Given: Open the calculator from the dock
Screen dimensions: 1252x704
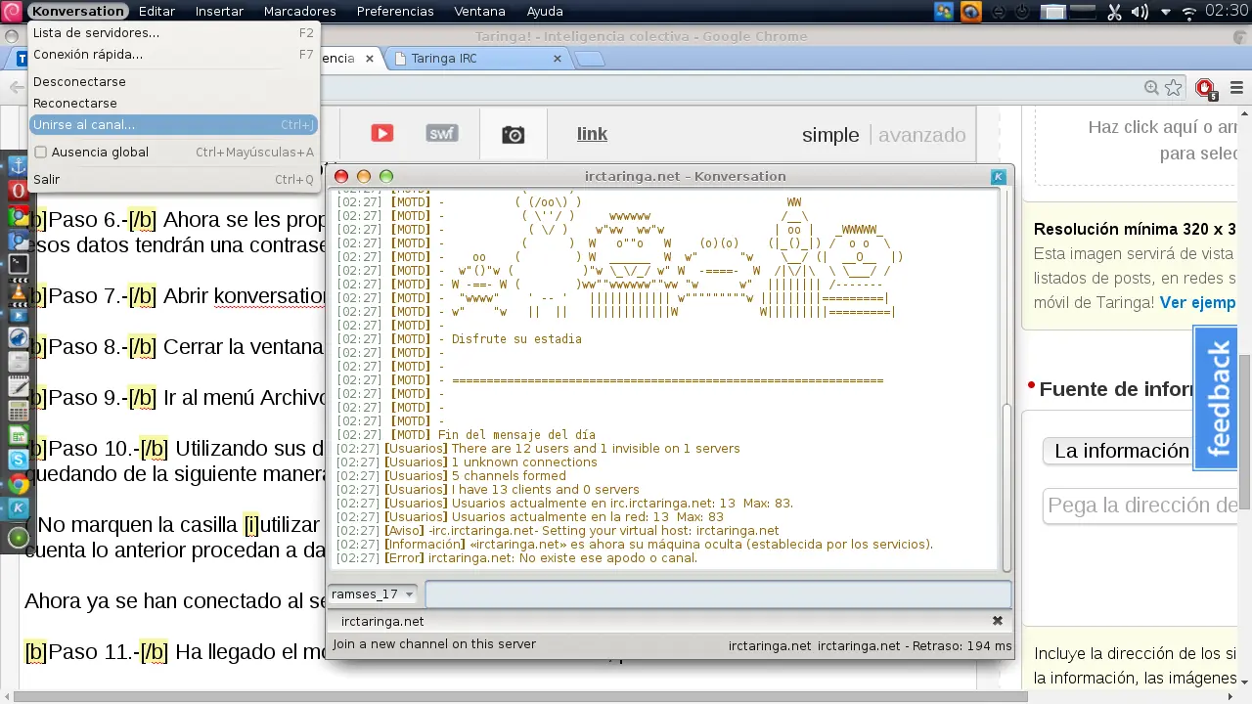Looking at the screenshot, I should coord(18,411).
